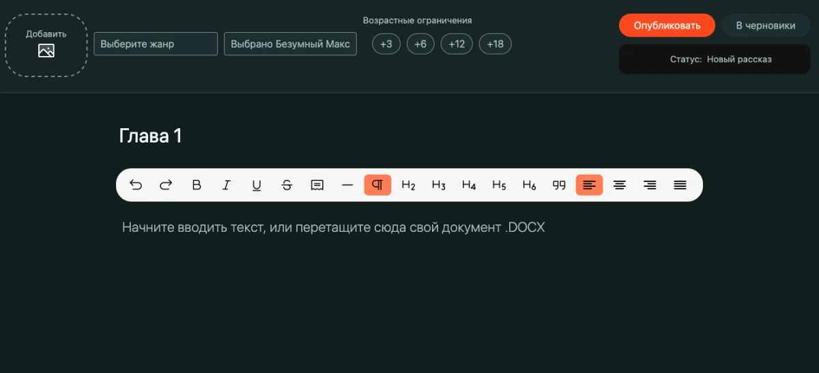Apply underline formatting
The image size is (819, 373).
[x=257, y=185]
